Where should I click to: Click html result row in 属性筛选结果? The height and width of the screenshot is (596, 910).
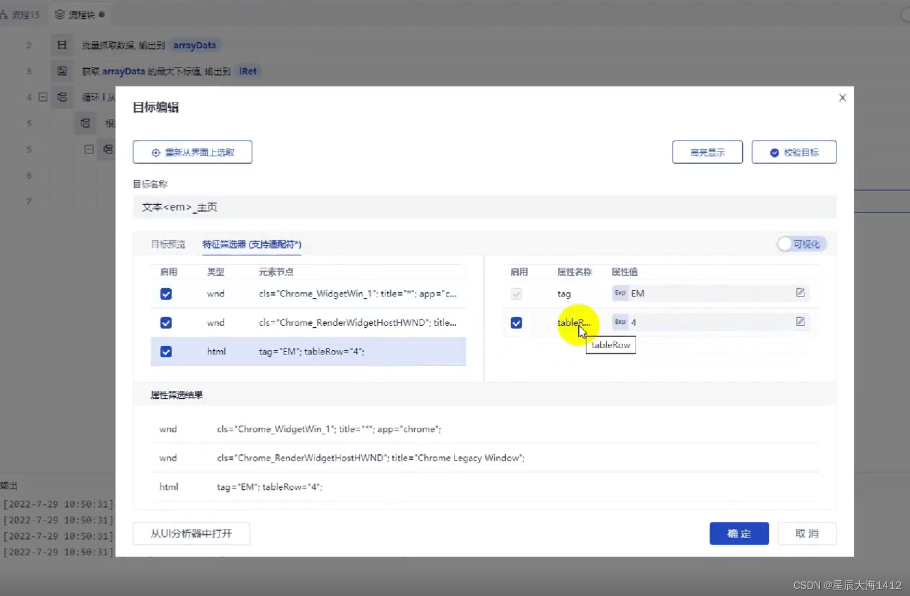(484, 487)
